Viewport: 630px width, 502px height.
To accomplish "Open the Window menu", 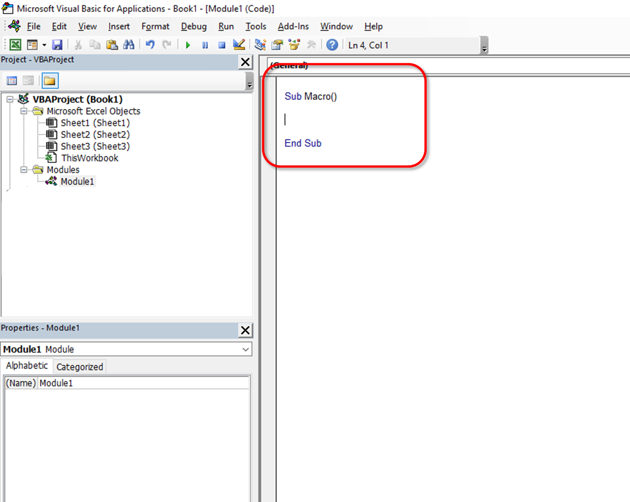I will 337,27.
